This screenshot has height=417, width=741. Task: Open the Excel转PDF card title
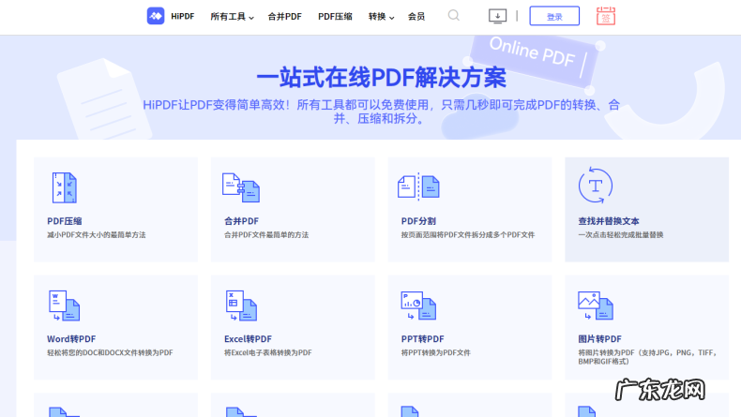point(248,339)
